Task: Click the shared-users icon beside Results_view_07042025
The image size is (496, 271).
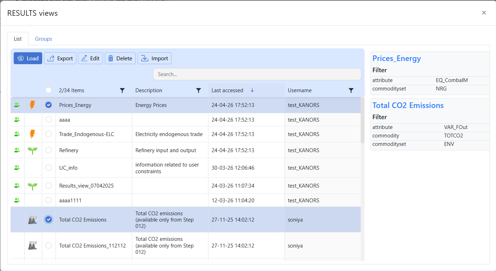Action: [x=17, y=185]
